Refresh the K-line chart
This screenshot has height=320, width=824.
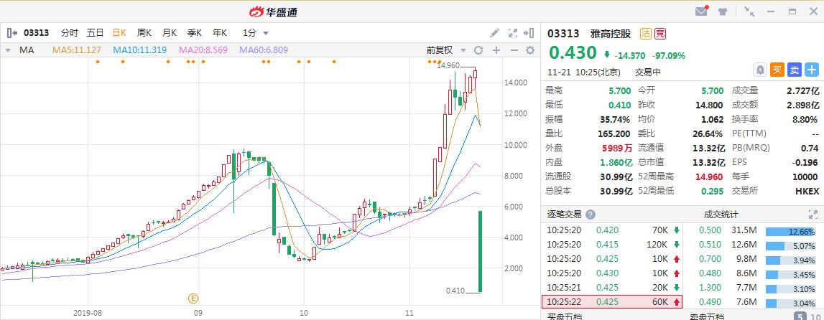pyautogui.click(x=478, y=50)
